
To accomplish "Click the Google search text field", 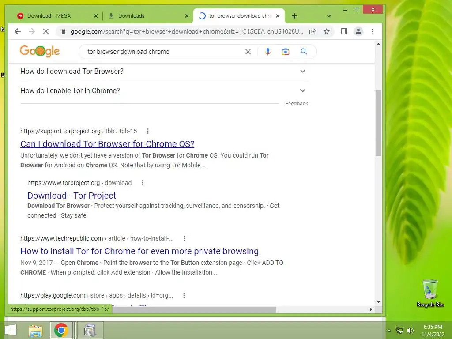I will pyautogui.click(x=164, y=52).
